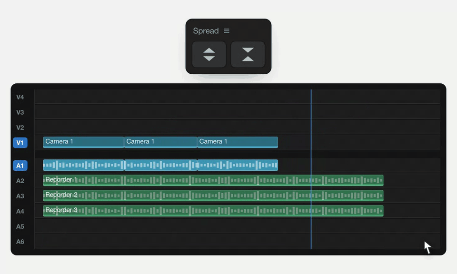Select the second Camera 1 video clip
Viewport: 457px width, 274px height.
click(x=160, y=142)
